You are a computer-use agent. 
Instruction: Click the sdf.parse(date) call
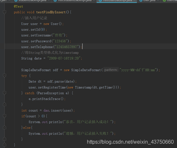(x=61, y=82)
